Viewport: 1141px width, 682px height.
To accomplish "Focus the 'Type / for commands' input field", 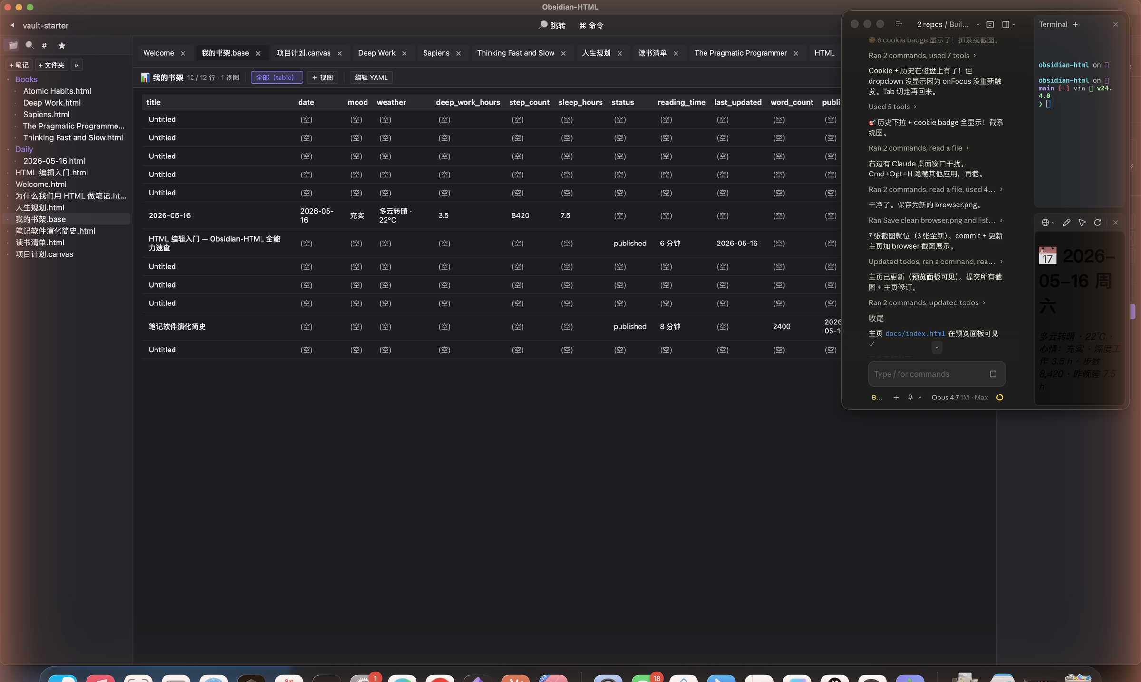I will pyautogui.click(x=927, y=374).
